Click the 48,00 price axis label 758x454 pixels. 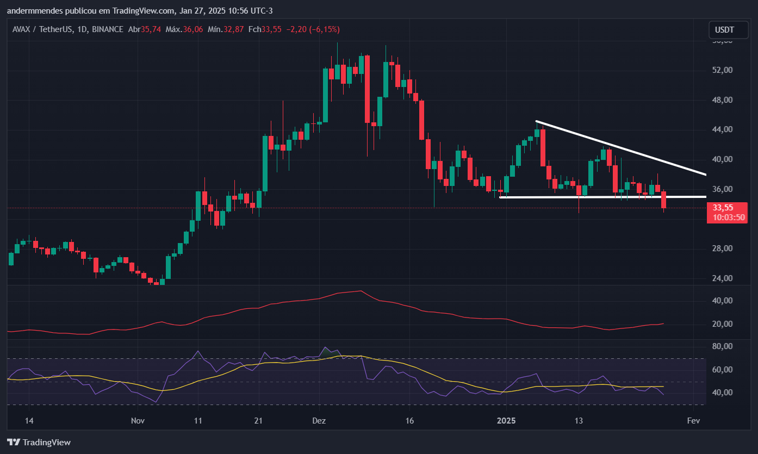(x=723, y=100)
